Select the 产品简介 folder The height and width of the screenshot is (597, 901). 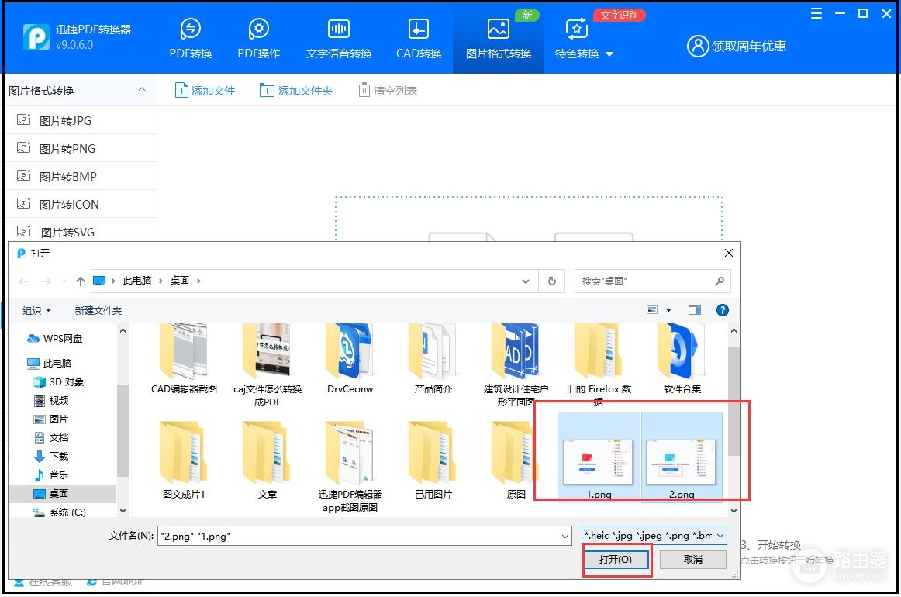tap(433, 359)
